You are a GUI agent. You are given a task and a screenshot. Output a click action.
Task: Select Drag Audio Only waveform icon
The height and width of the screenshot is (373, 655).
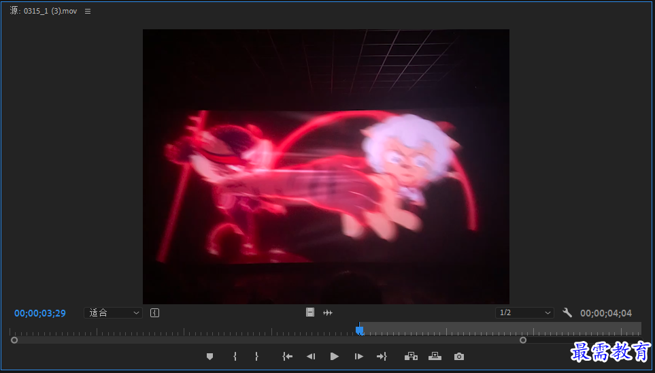(x=328, y=312)
